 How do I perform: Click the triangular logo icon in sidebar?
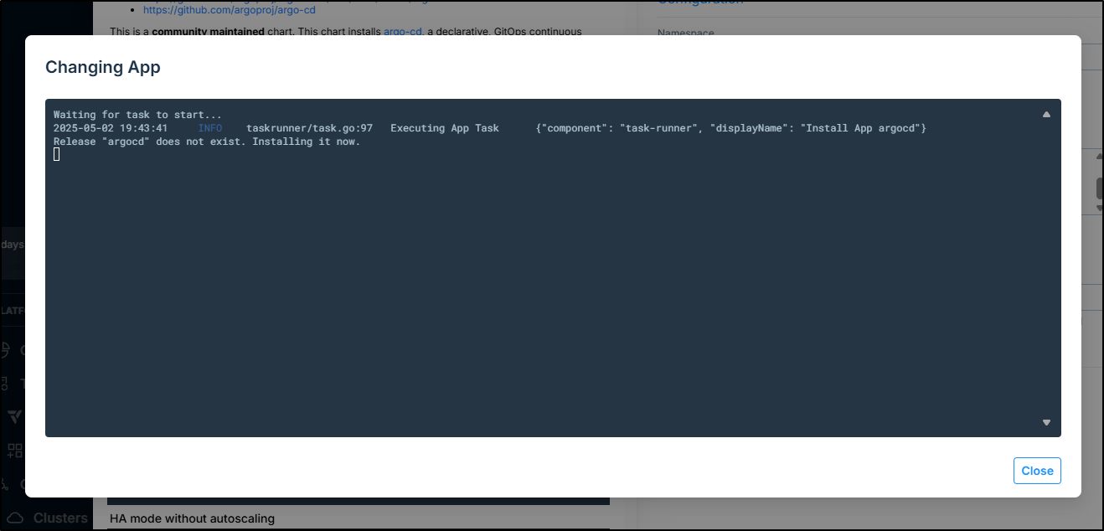click(x=15, y=417)
